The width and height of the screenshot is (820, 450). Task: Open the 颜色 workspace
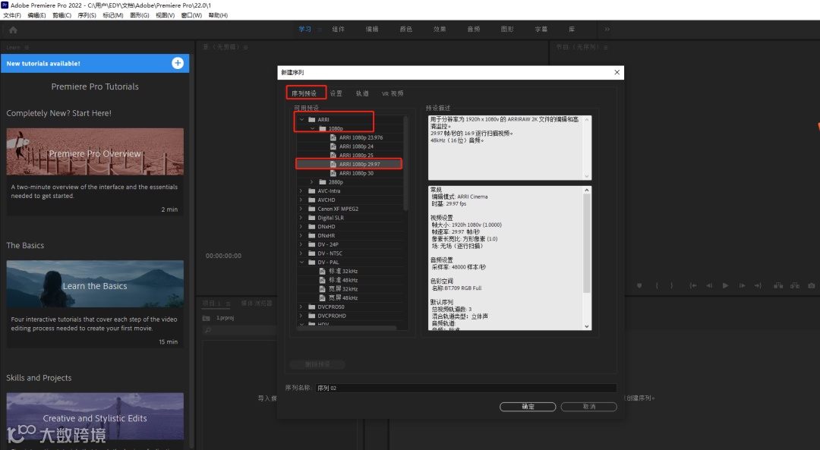tap(405, 30)
